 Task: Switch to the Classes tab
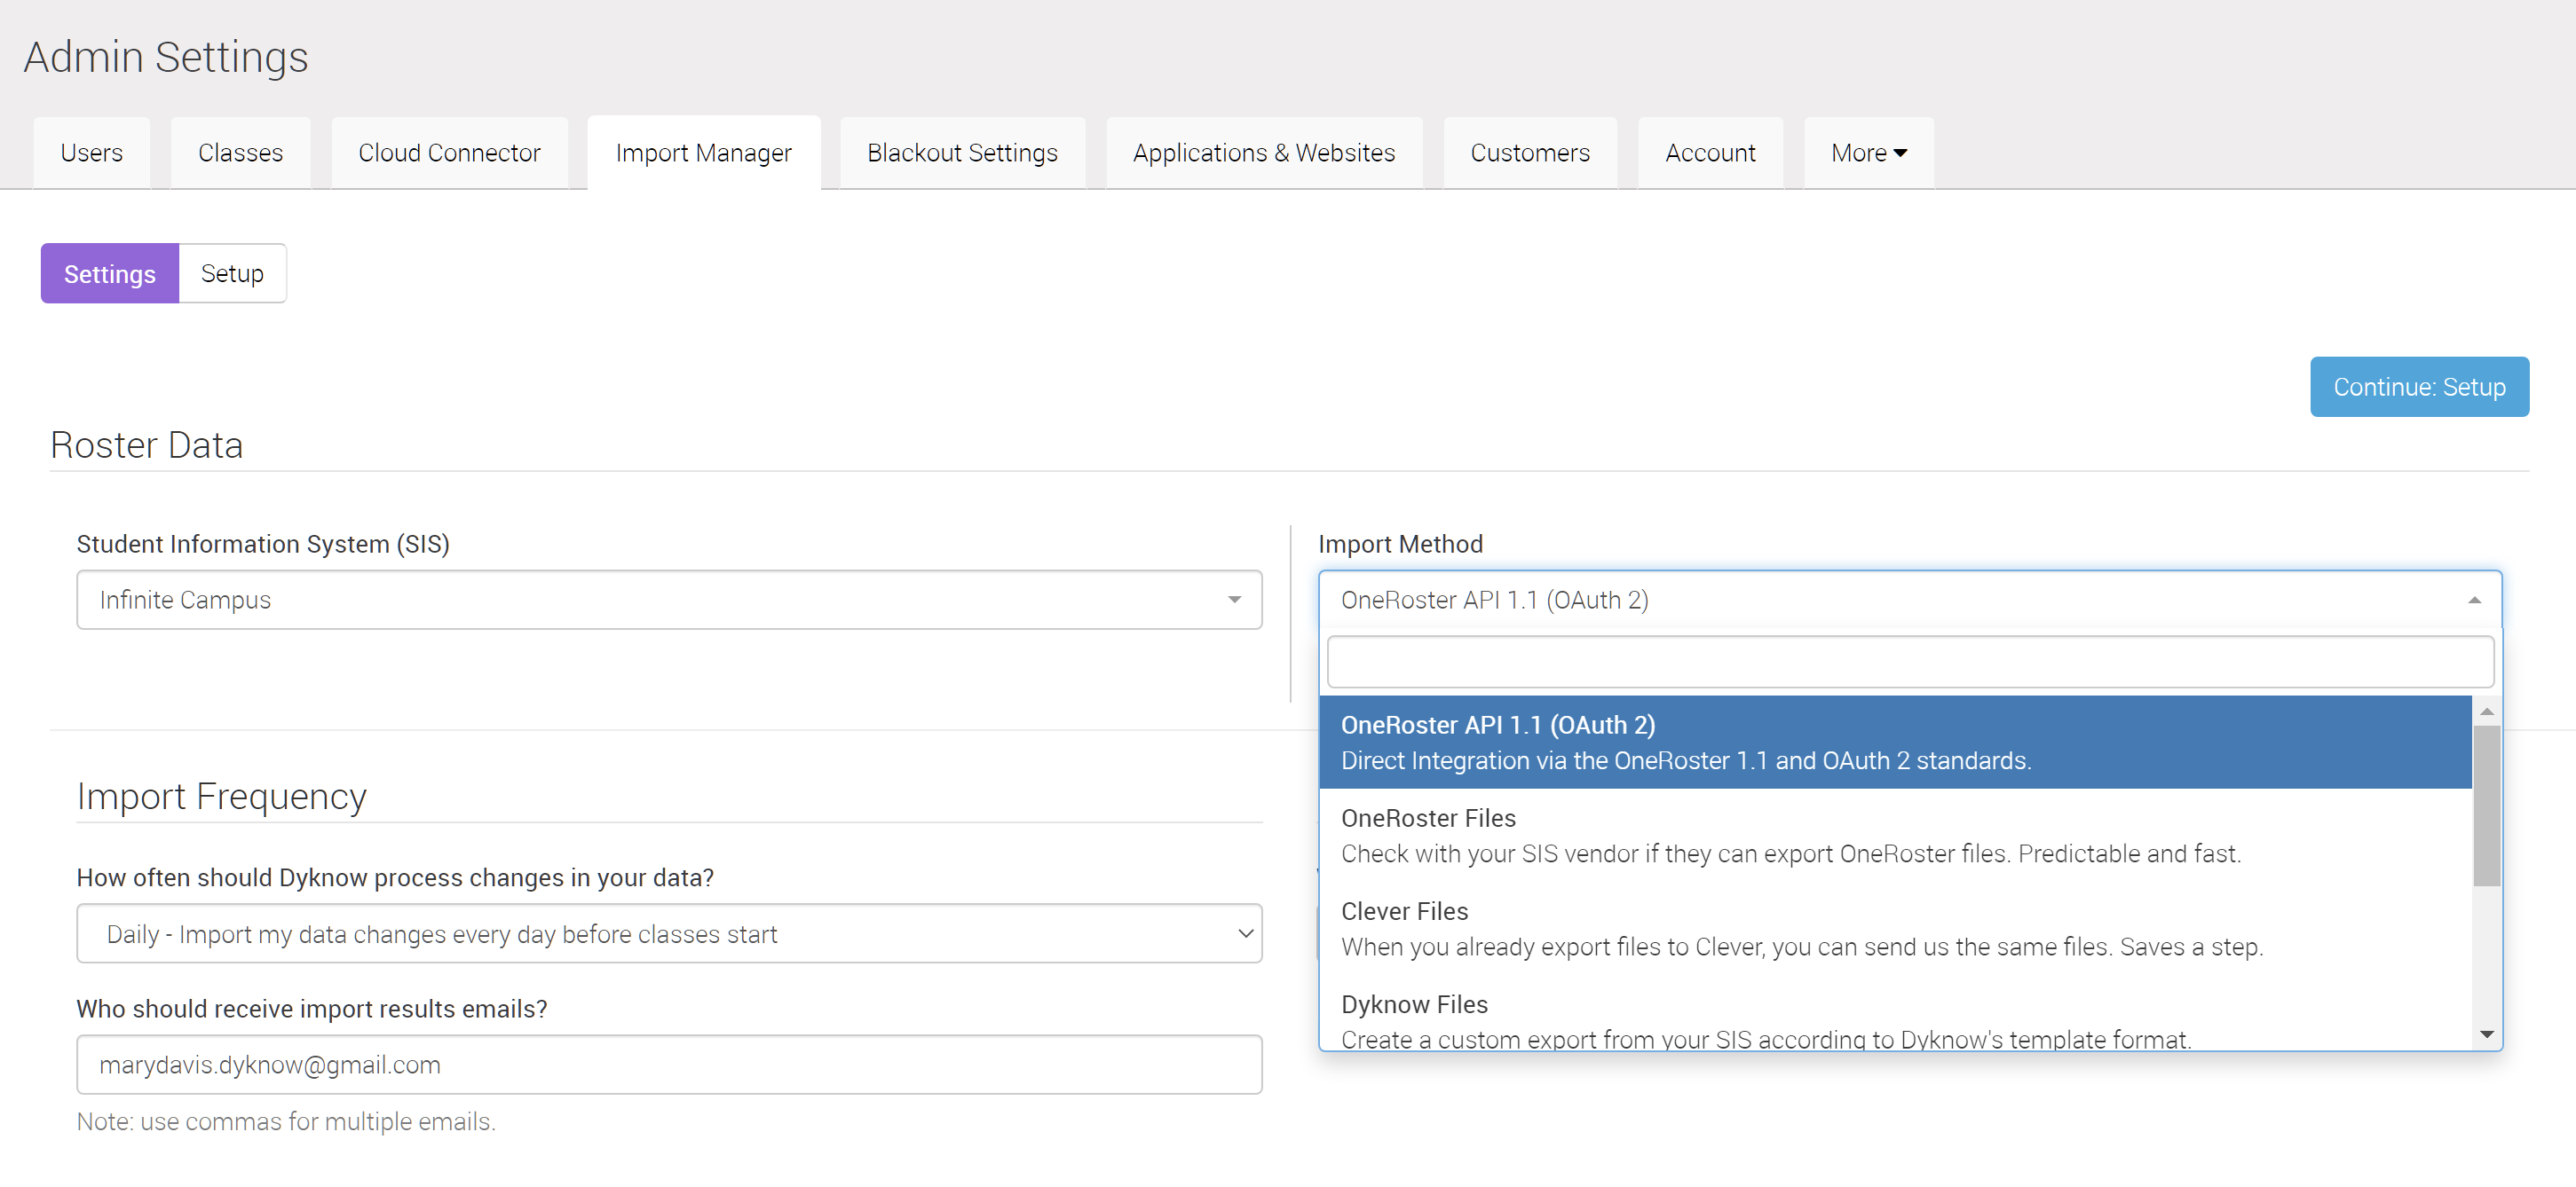[240, 153]
